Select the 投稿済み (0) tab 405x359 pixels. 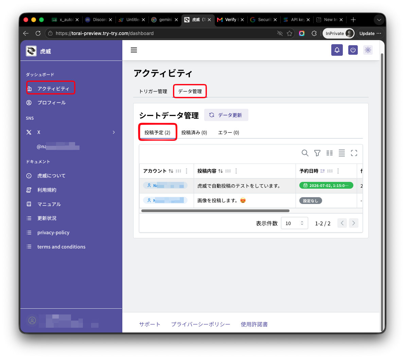pyautogui.click(x=194, y=132)
